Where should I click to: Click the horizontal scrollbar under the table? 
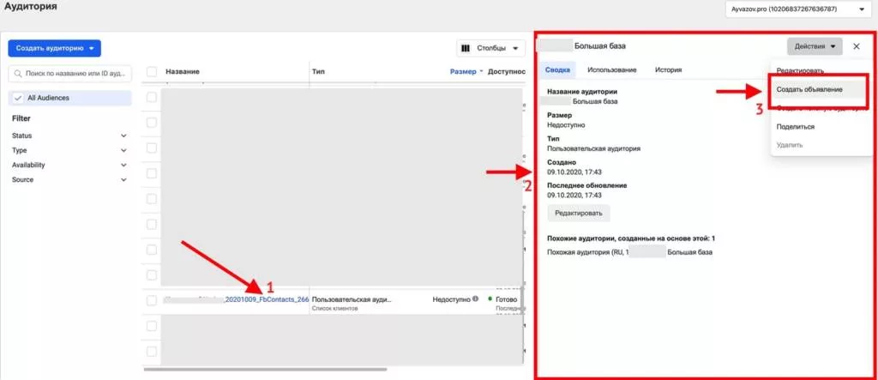click(265, 370)
